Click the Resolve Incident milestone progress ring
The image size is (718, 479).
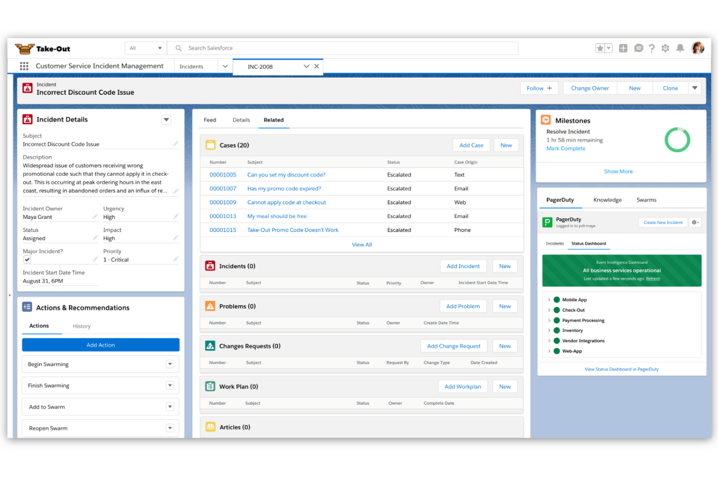point(677,140)
